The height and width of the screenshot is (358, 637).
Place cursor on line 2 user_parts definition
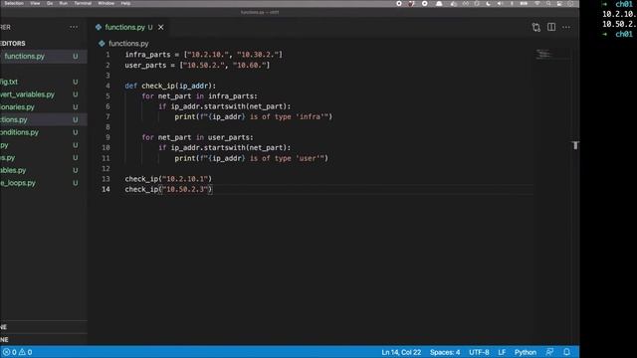(x=197, y=65)
